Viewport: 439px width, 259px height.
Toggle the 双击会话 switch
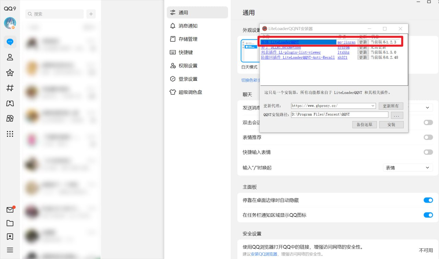click(428, 122)
